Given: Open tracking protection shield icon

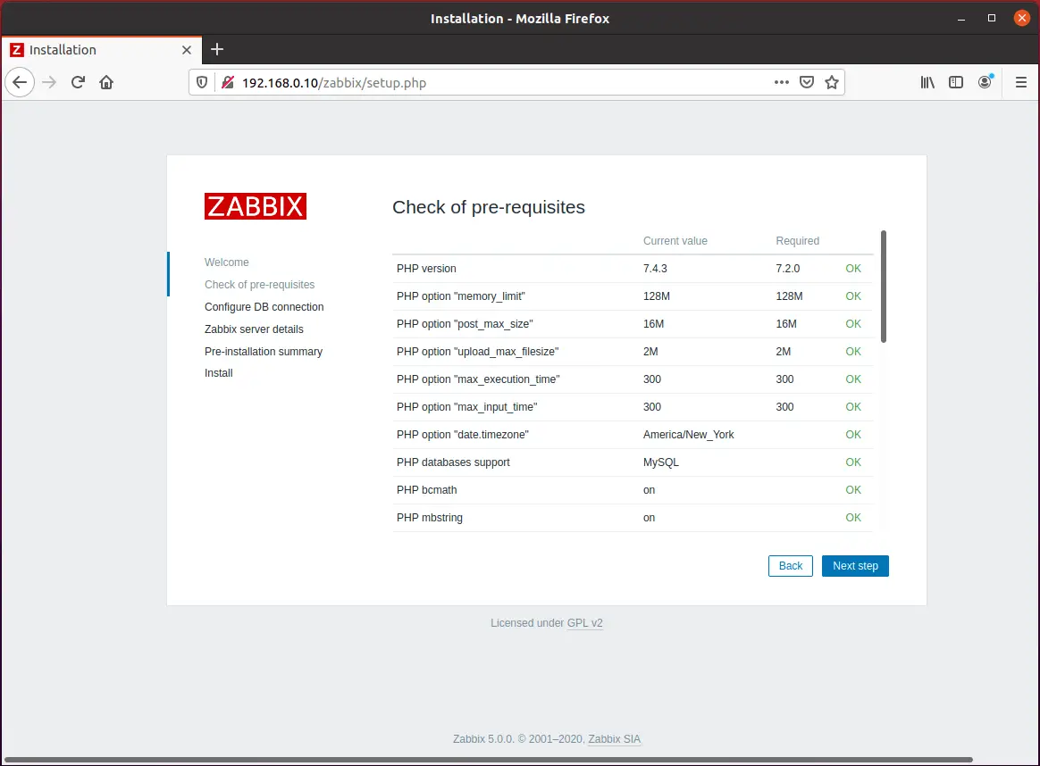Looking at the screenshot, I should [x=202, y=82].
